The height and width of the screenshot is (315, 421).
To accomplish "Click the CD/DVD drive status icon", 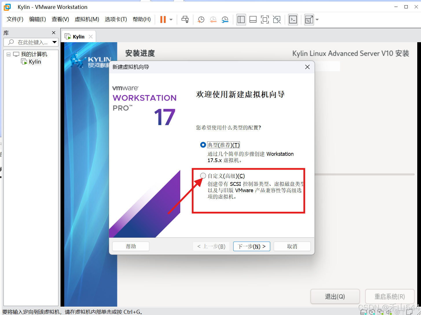I will click(x=372, y=312).
